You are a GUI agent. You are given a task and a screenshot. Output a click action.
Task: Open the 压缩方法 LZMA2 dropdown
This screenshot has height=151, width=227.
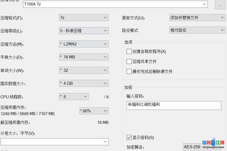pyautogui.click(x=84, y=44)
